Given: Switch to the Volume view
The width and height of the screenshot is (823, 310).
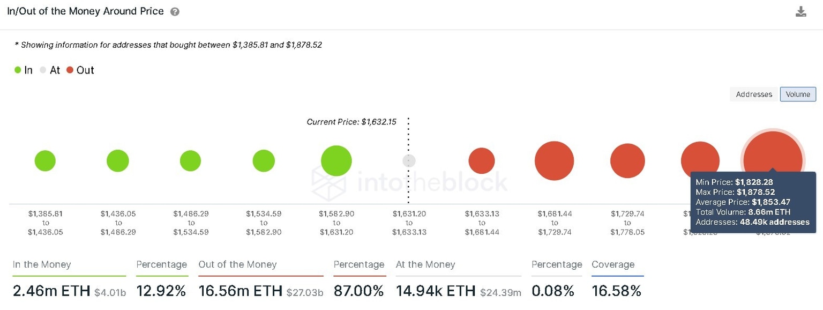Looking at the screenshot, I should click(x=798, y=94).
